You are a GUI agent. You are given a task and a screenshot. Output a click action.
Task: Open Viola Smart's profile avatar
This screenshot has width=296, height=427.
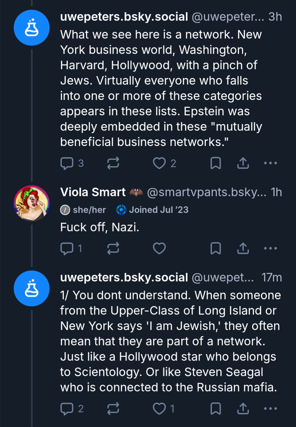pos(32,203)
